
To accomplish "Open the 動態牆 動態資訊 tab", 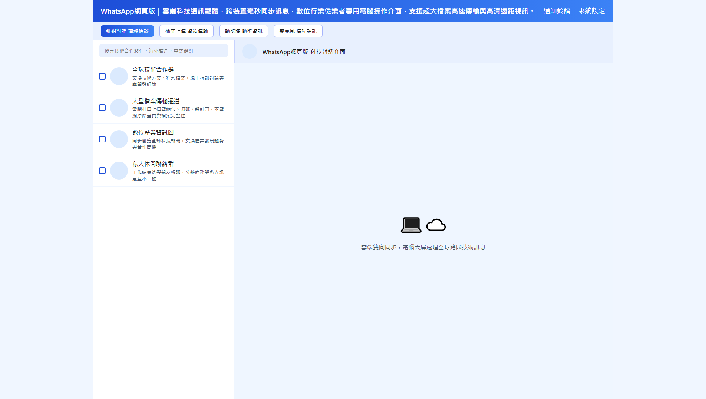I will click(x=244, y=31).
